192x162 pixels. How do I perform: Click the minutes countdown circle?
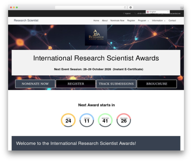(105, 120)
